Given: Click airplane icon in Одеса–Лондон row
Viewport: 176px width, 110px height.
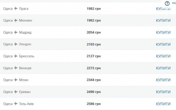Looking at the screenshot, I should pyautogui.click(x=16, y=44).
